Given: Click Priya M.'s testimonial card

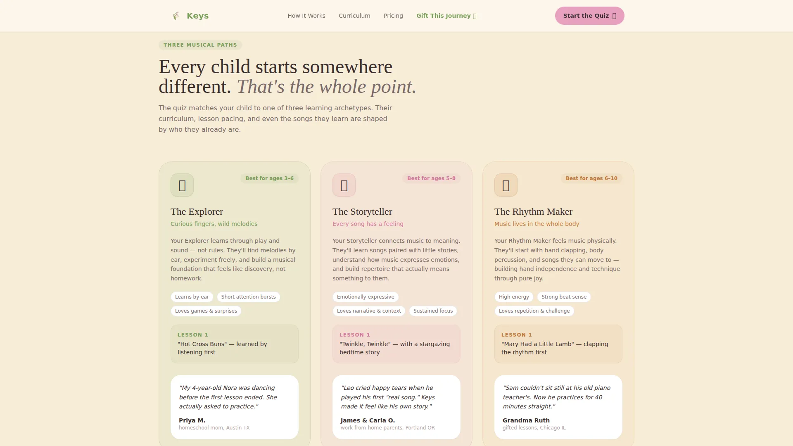Looking at the screenshot, I should pos(235,407).
